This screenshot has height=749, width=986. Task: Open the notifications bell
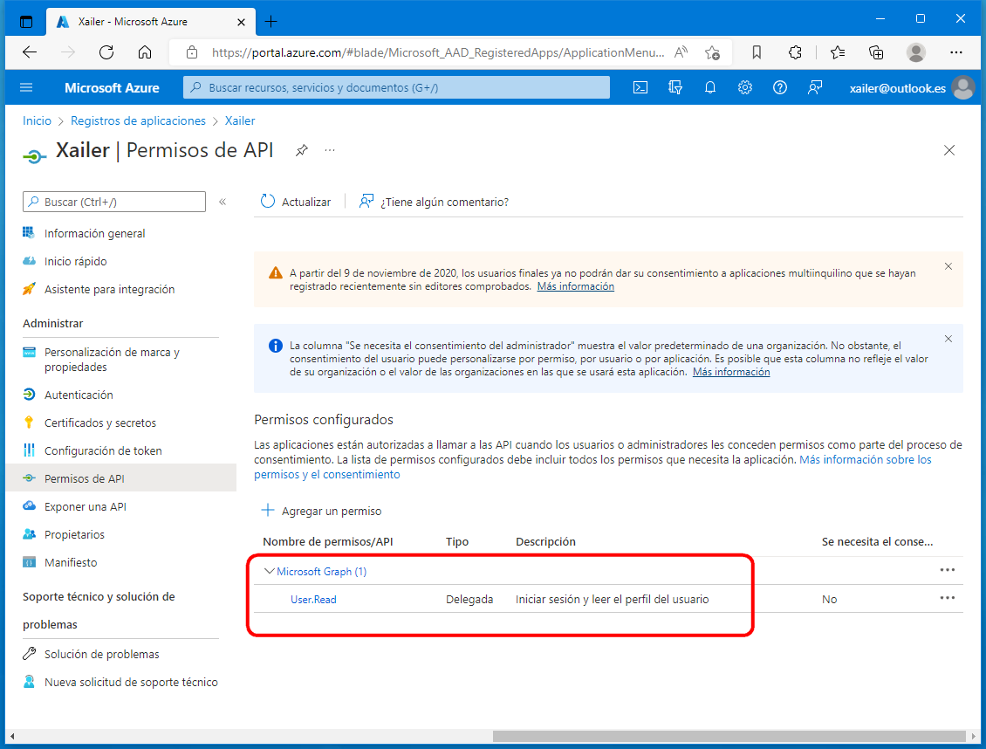point(710,87)
